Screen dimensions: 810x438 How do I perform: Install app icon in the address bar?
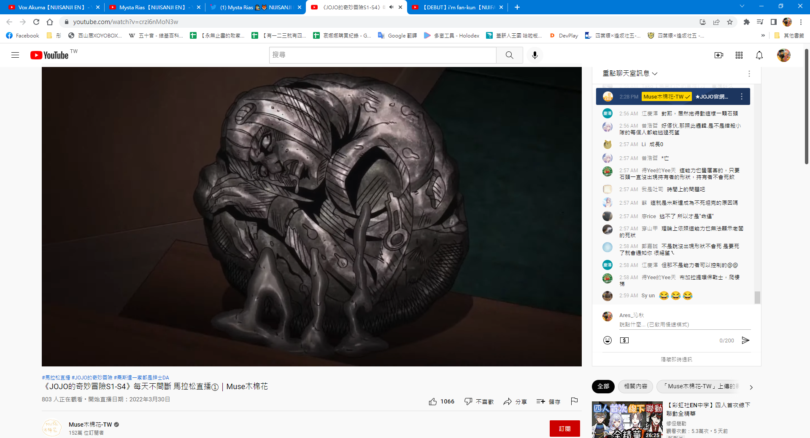tap(703, 22)
